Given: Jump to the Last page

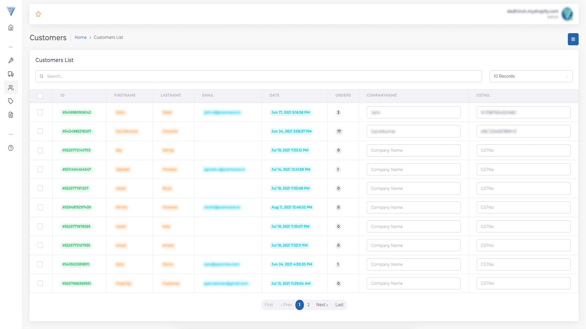Looking at the screenshot, I should point(339,305).
